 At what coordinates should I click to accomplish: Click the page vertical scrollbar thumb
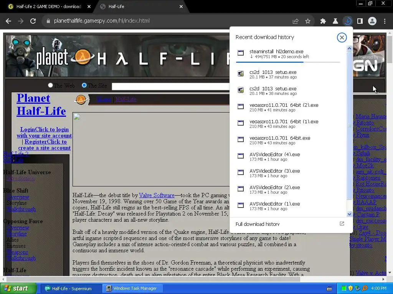[390, 49]
